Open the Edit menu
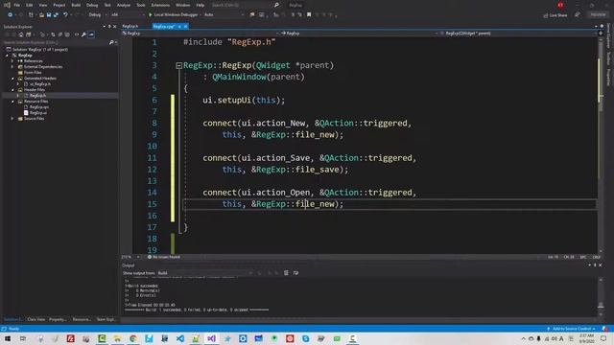Image resolution: width=614 pixels, height=345 pixels. click(30, 5)
